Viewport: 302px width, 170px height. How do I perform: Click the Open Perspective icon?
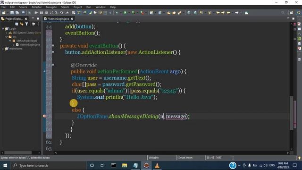click(292, 13)
